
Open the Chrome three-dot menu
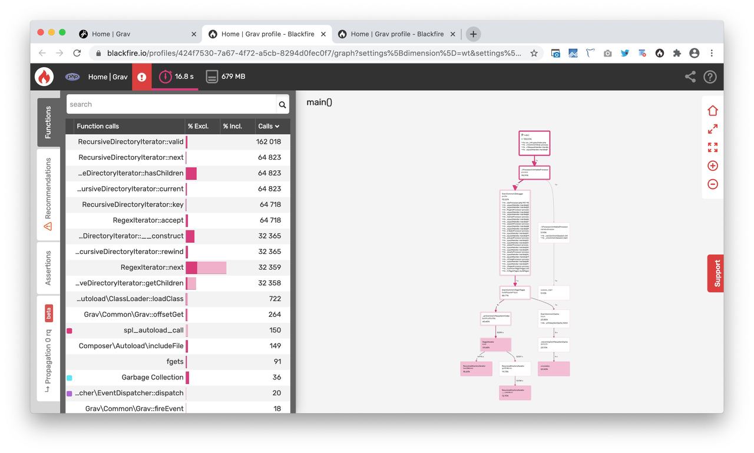pyautogui.click(x=712, y=53)
